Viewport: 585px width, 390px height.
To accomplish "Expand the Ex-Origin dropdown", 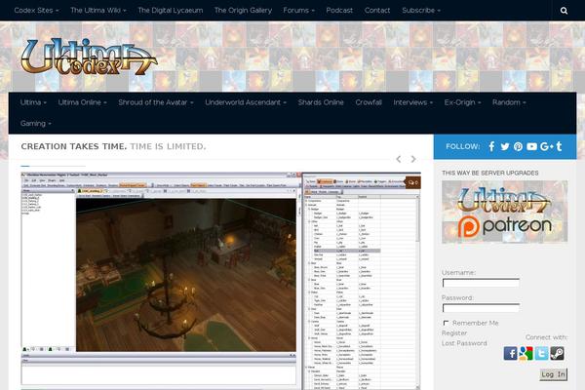I will pos(462,102).
